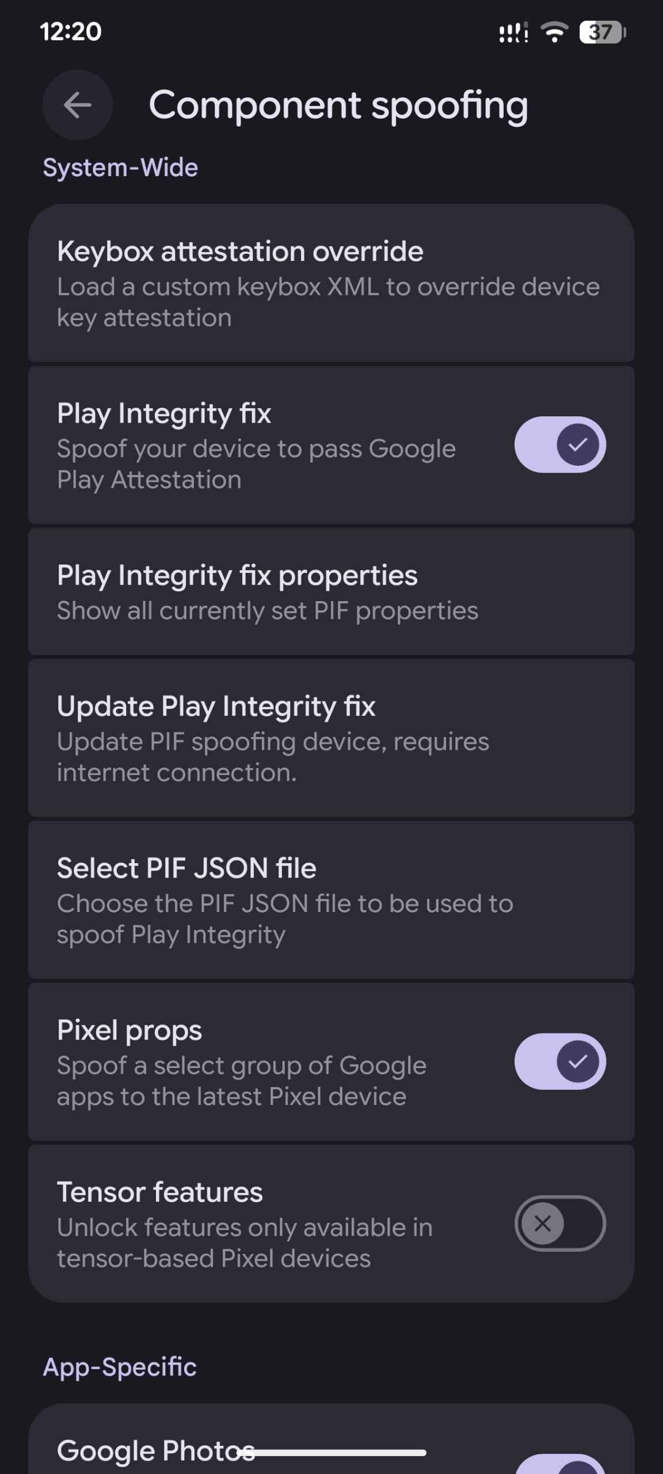663x1474 pixels.
Task: Tap the back arrow button
Action: tap(77, 105)
